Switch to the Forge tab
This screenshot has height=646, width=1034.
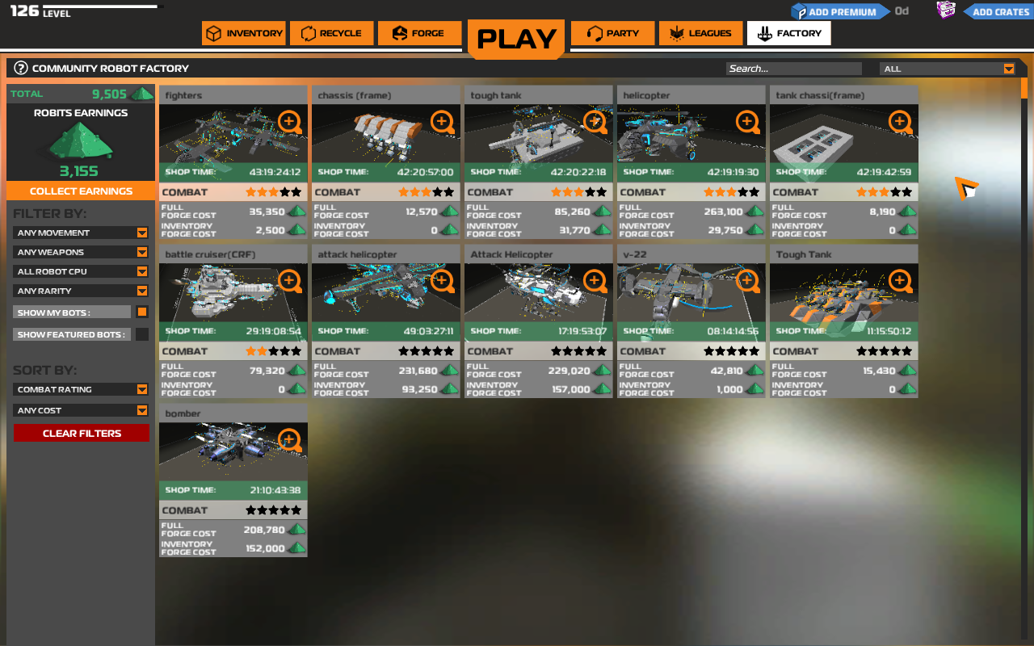click(419, 33)
